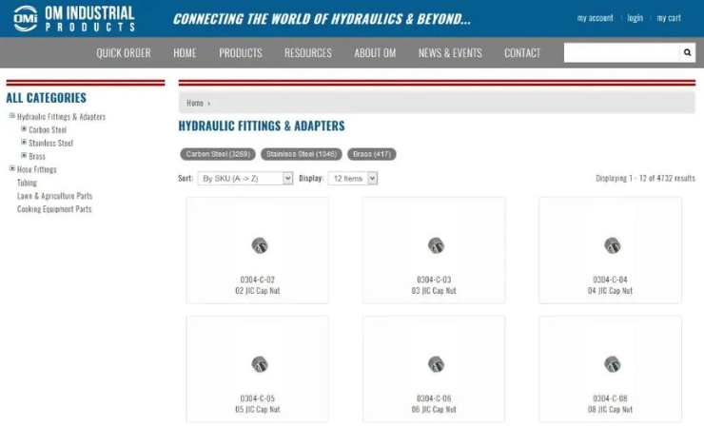Viewport: 704px width, 426px height.
Task: Open the my cart link
Action: (x=668, y=18)
